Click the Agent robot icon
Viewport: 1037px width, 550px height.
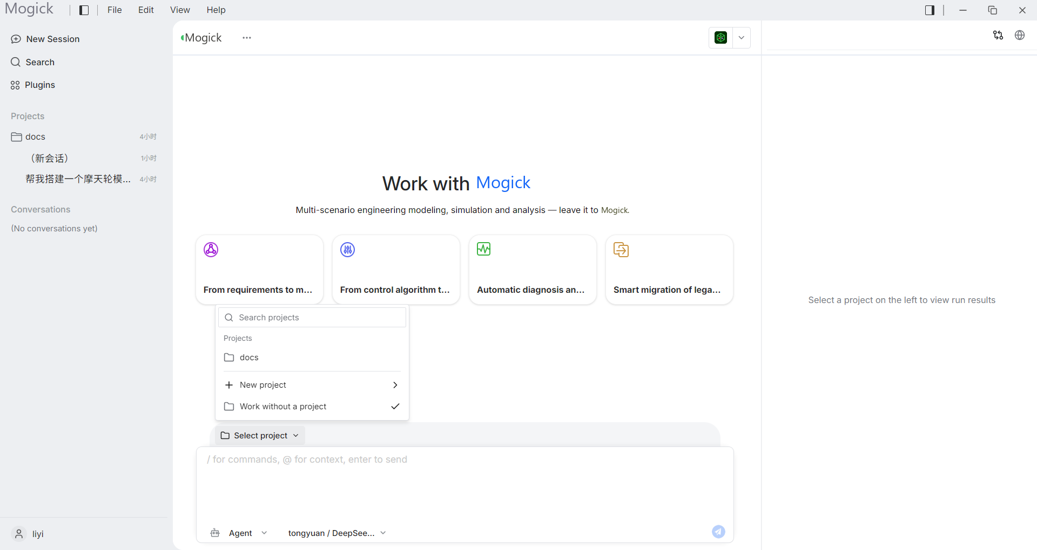(215, 533)
